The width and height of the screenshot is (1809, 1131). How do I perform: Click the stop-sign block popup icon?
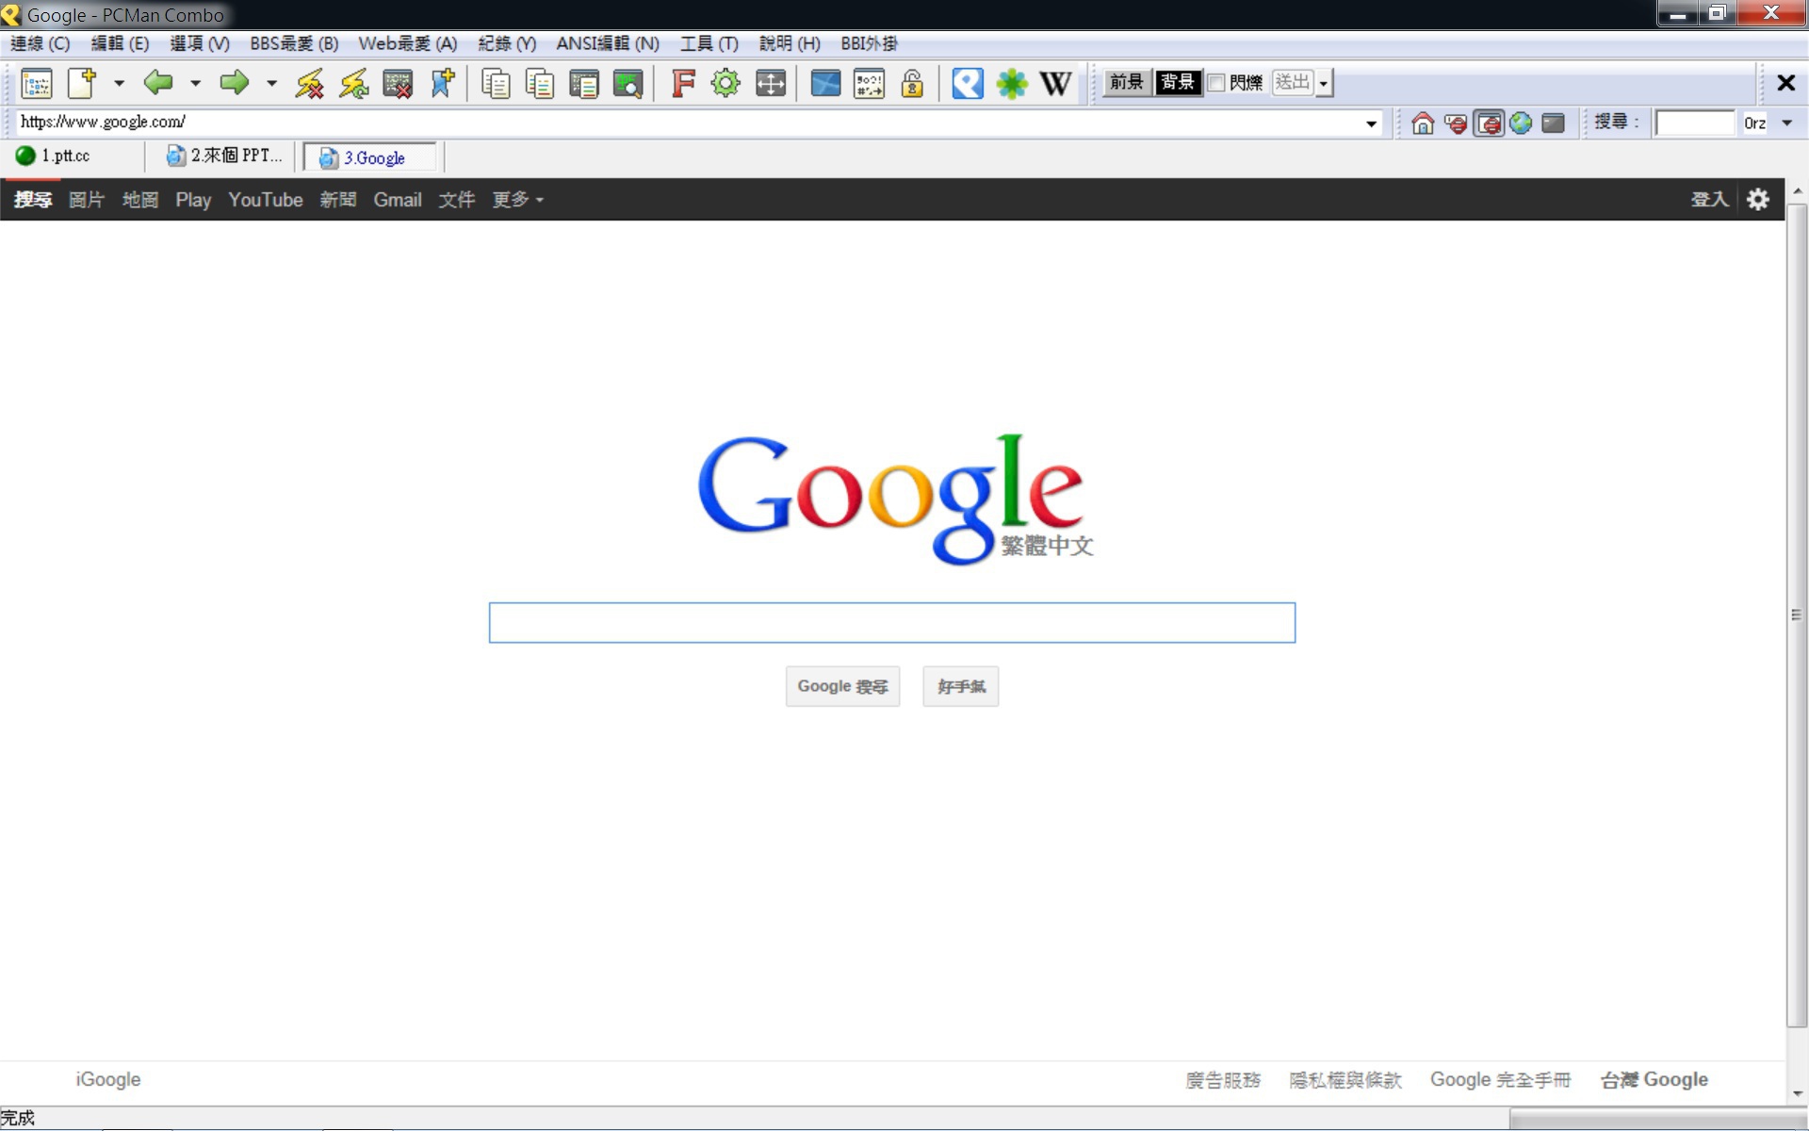(1456, 123)
